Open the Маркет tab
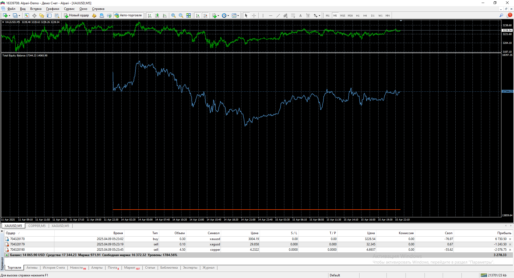 pos(132,268)
